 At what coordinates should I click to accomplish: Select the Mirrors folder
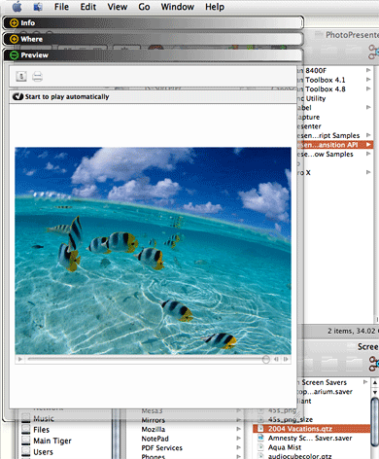(154, 420)
